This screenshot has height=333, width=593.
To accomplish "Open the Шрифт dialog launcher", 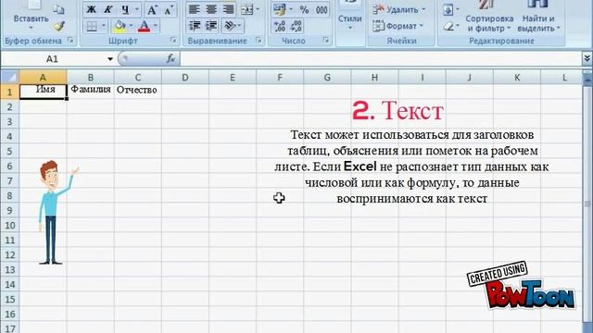I will [x=173, y=40].
